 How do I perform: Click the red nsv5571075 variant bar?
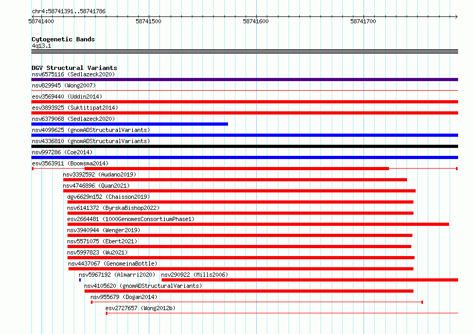[x=239, y=247]
